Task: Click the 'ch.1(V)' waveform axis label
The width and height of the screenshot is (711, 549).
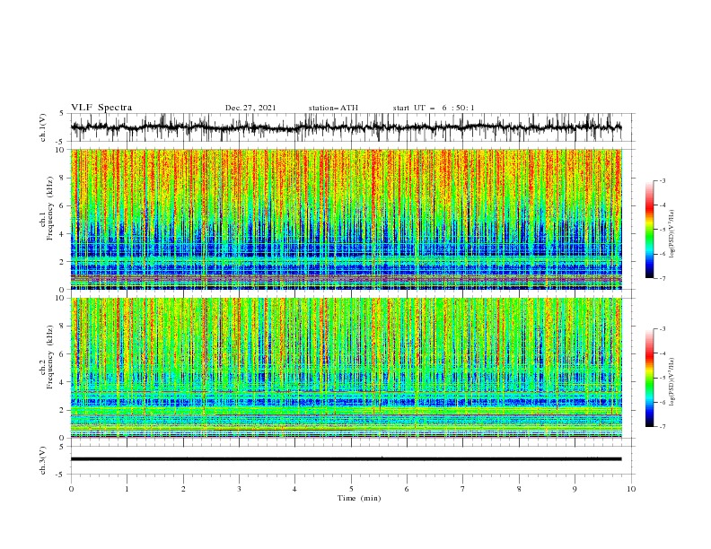Action: coord(43,127)
